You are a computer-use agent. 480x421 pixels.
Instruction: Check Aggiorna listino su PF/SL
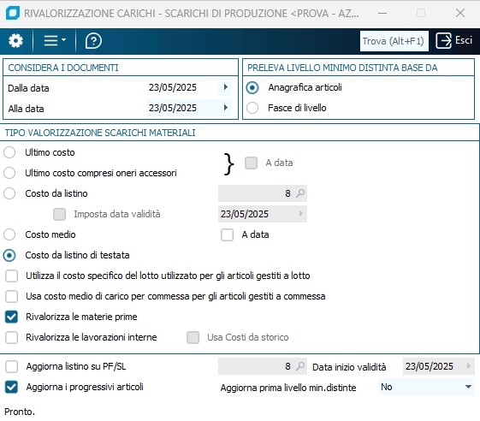pyautogui.click(x=11, y=366)
